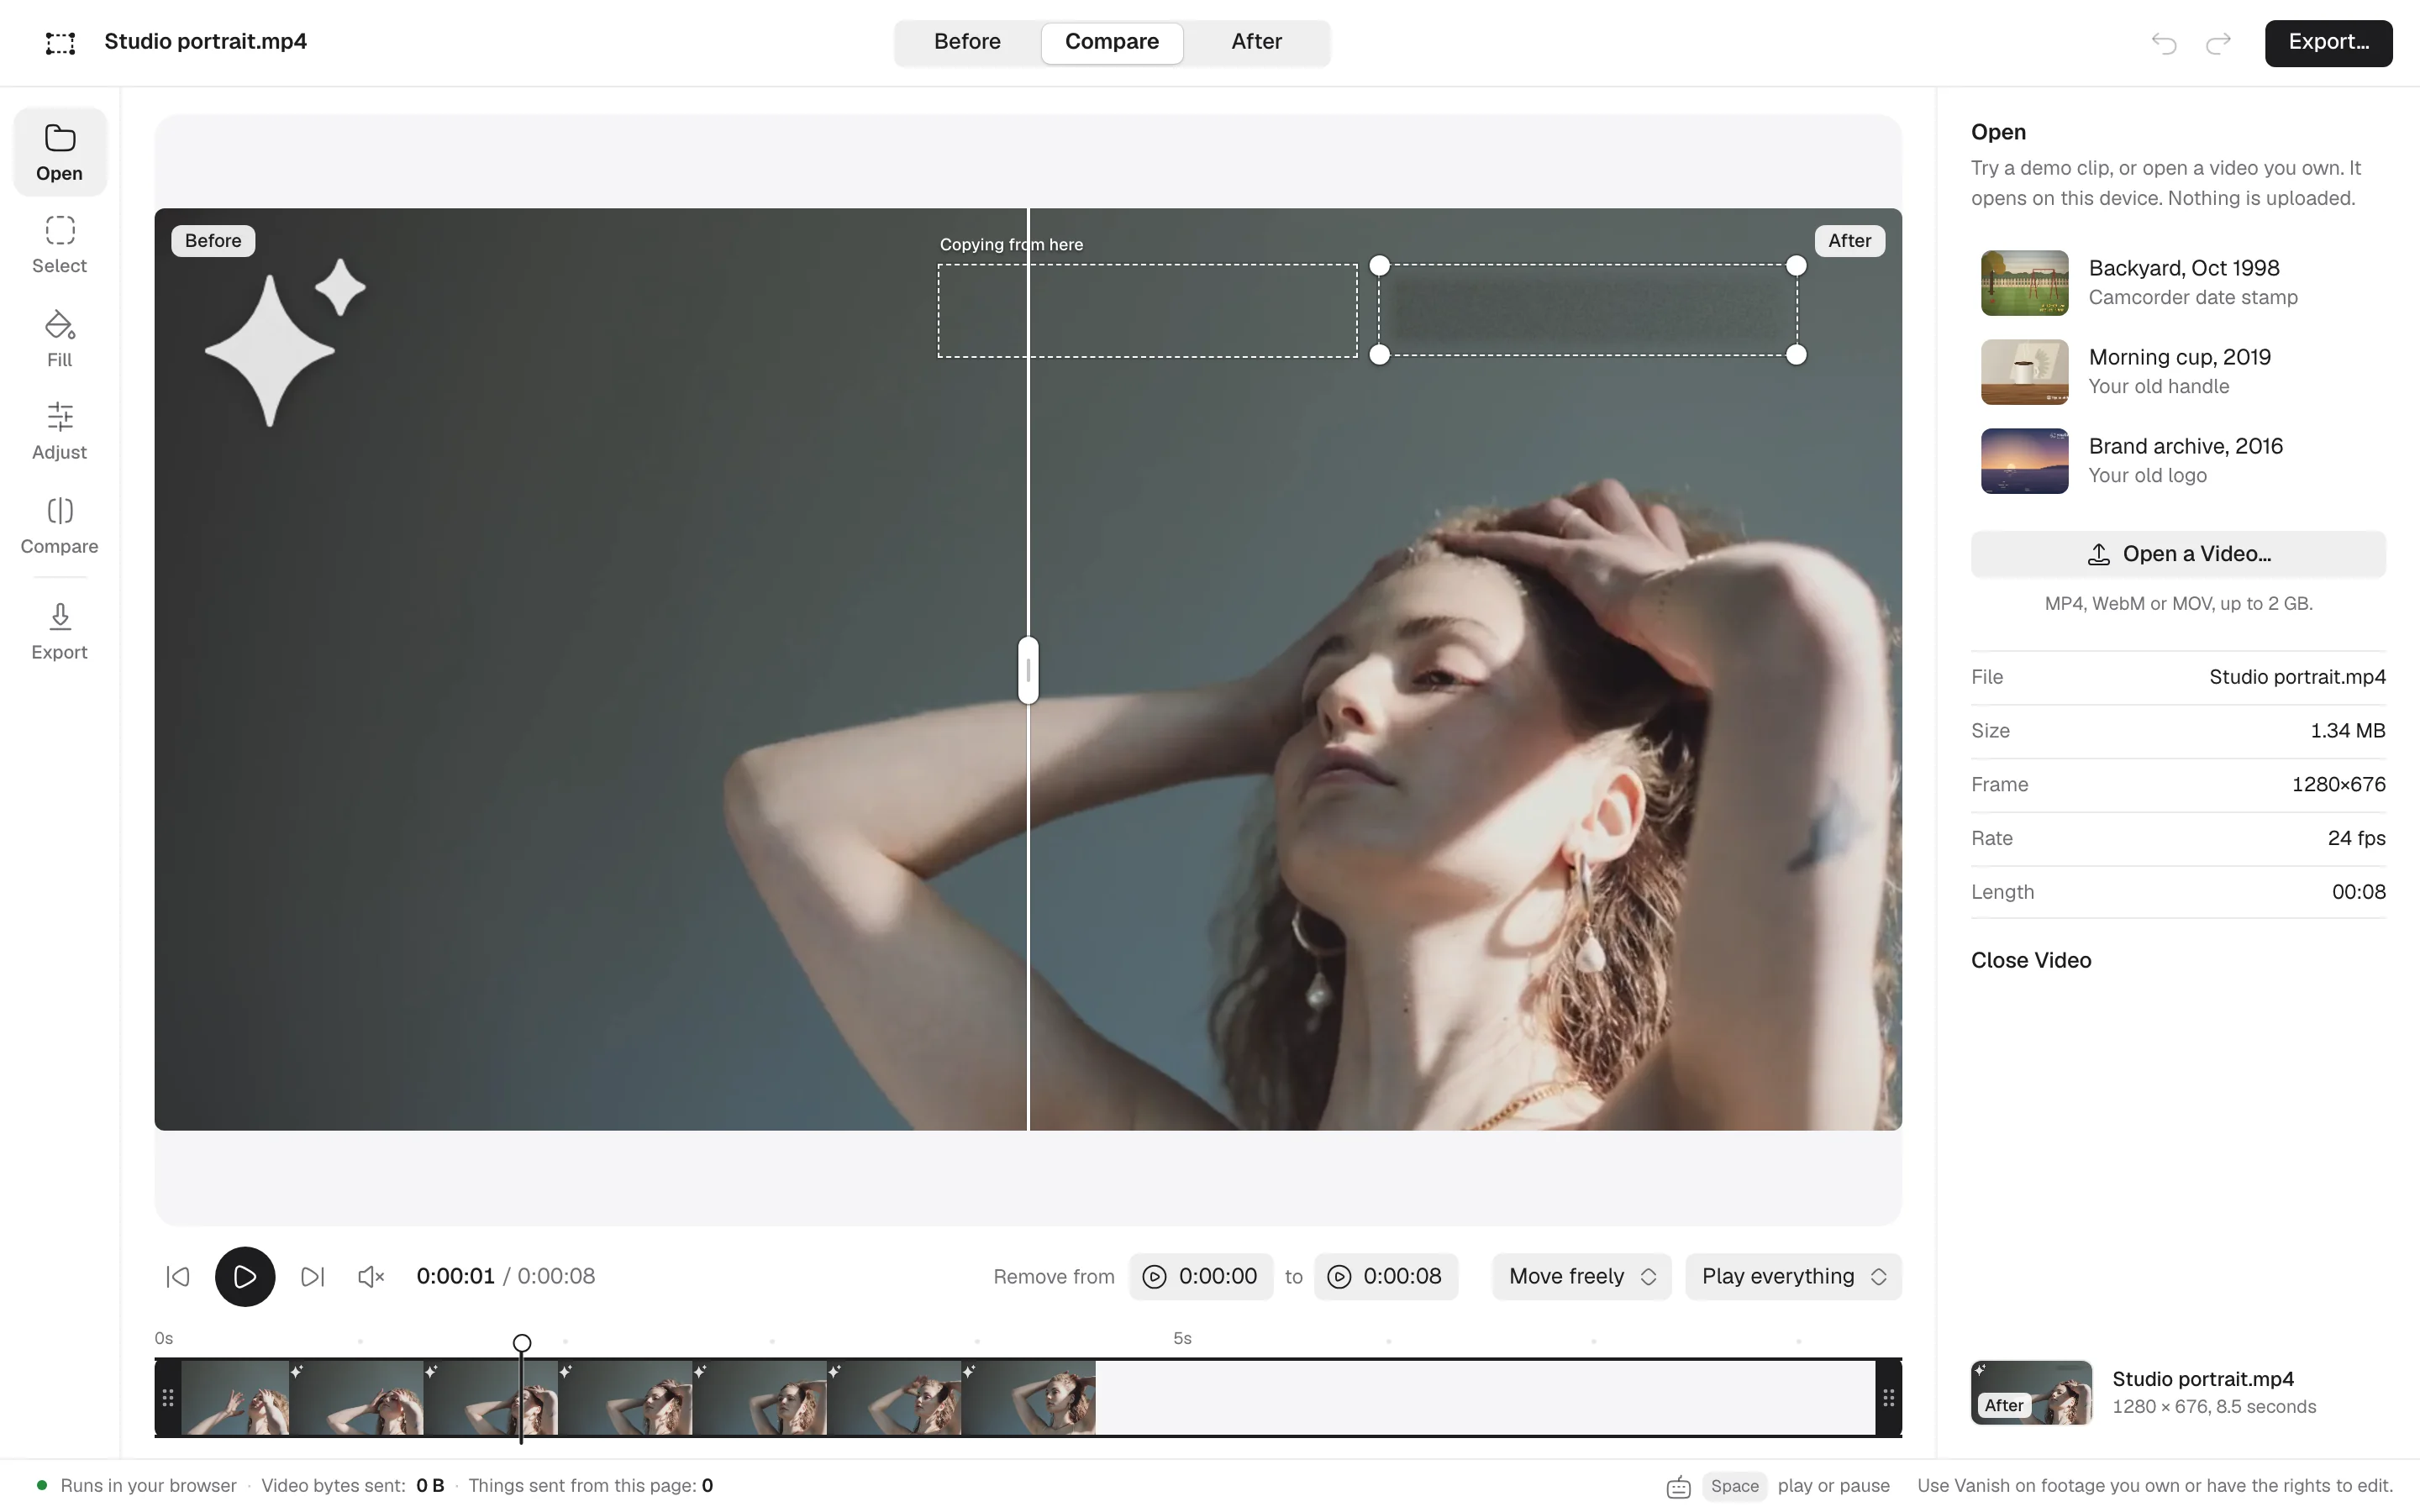Switch to the Compare view tab

tap(1112, 42)
